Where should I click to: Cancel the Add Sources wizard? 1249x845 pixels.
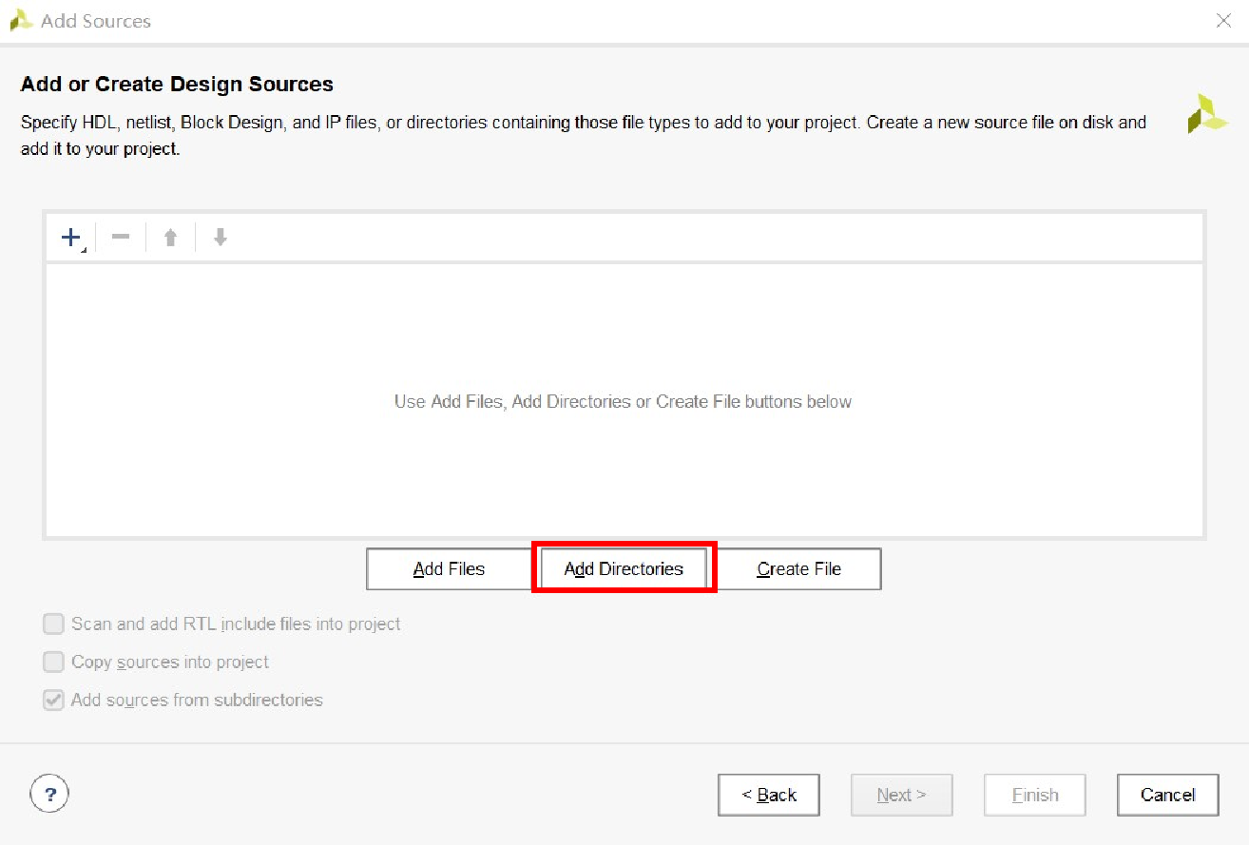pyautogui.click(x=1168, y=795)
